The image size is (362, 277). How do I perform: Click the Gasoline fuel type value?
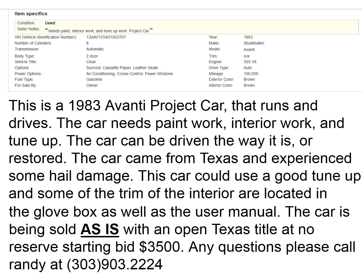(x=94, y=79)
